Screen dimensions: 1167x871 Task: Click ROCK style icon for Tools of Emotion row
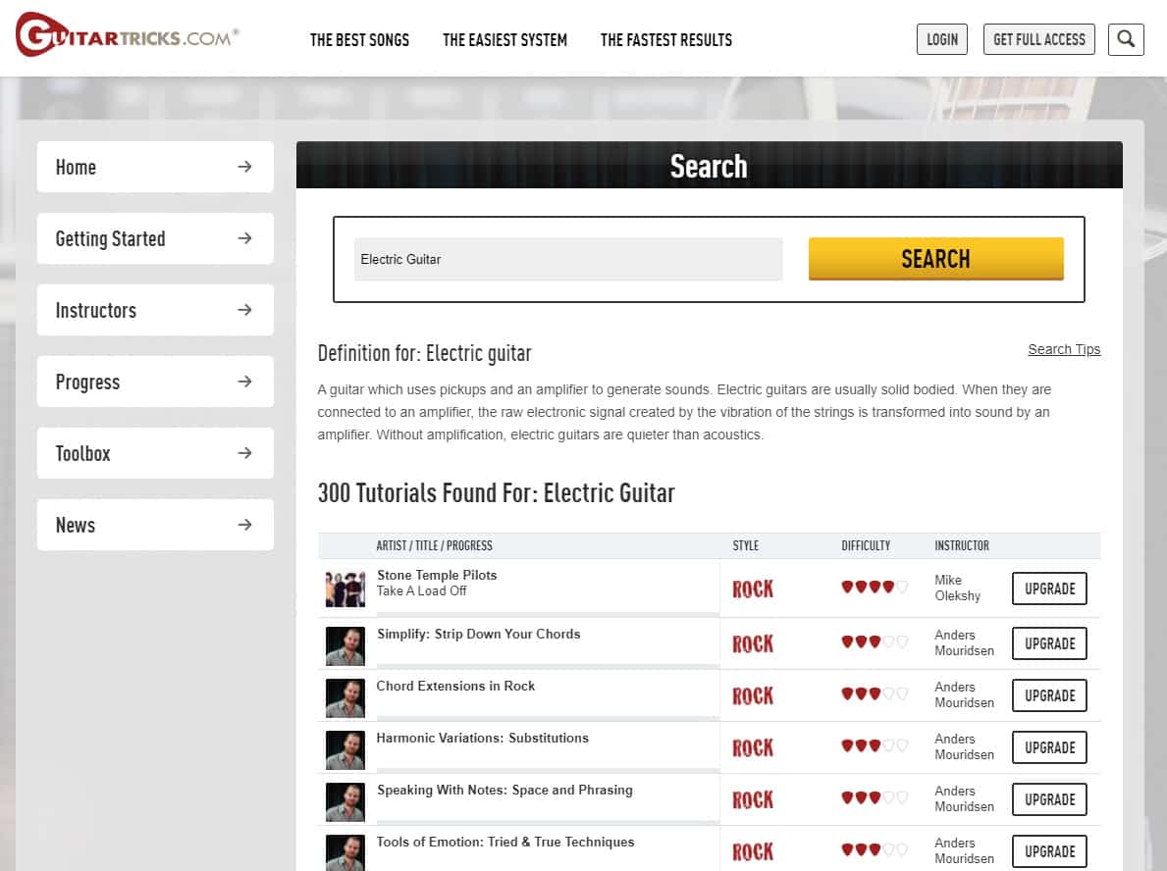click(x=753, y=851)
